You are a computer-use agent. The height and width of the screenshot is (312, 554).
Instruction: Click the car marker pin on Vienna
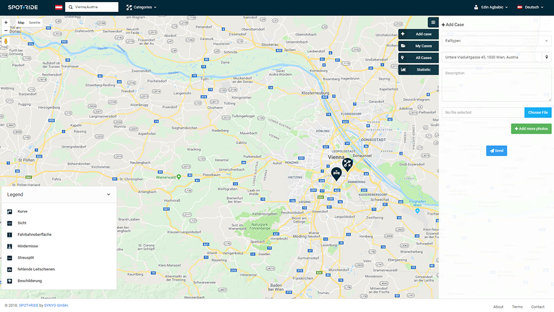pos(336,173)
